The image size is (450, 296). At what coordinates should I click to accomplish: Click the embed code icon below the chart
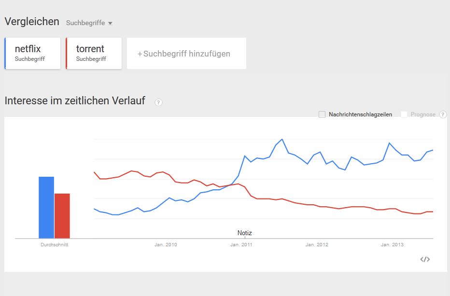(x=425, y=259)
